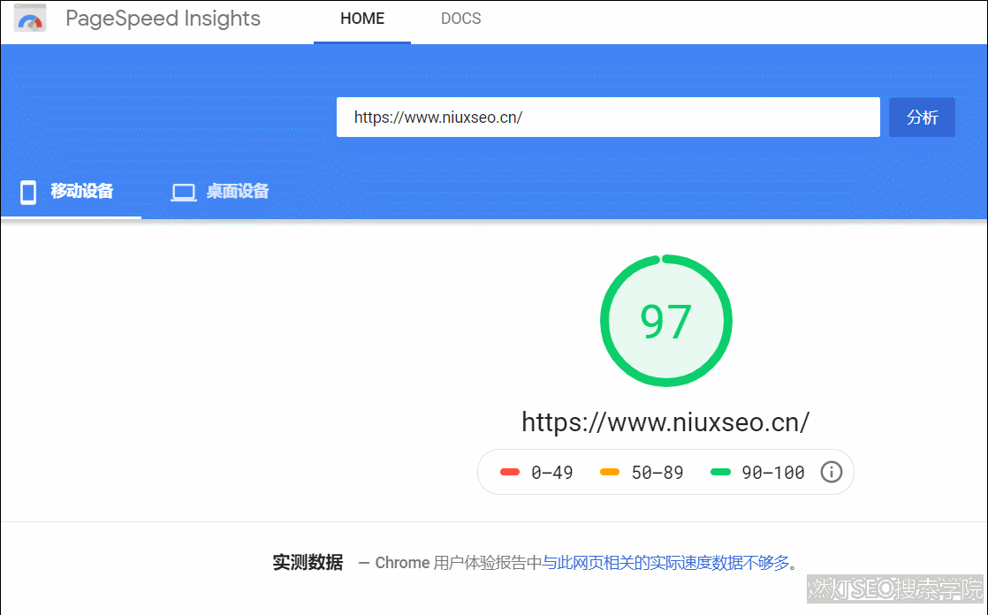Select the 移动设备 mobile tab label
988x615 pixels.
(82, 191)
